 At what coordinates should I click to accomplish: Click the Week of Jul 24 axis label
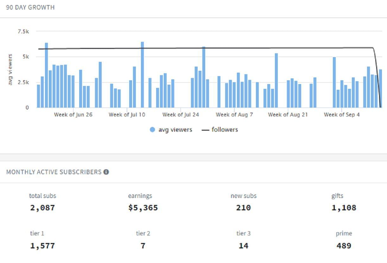coord(181,115)
